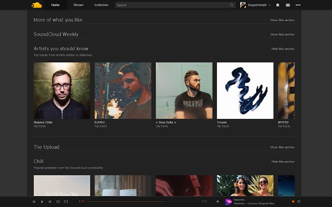Click the search magnifier icon
Viewport: 332px width, 207px height.
(x=231, y=5)
